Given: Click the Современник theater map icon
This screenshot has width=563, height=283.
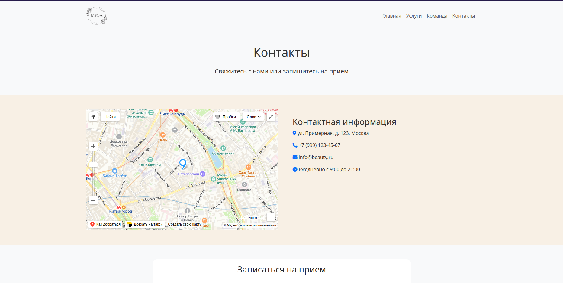Looking at the screenshot, I should pos(223,148).
